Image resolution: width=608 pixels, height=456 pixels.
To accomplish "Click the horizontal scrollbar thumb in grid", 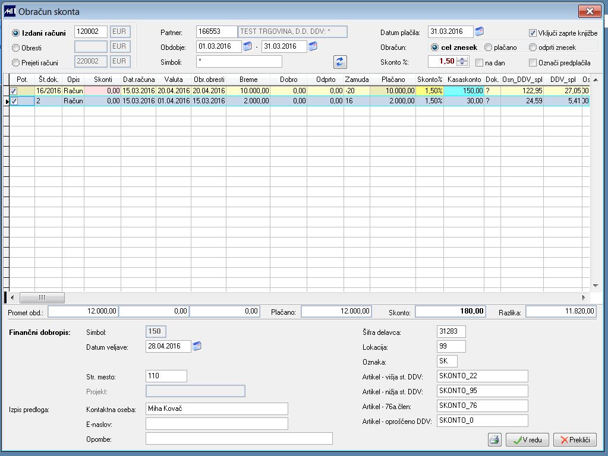I will pos(42,297).
